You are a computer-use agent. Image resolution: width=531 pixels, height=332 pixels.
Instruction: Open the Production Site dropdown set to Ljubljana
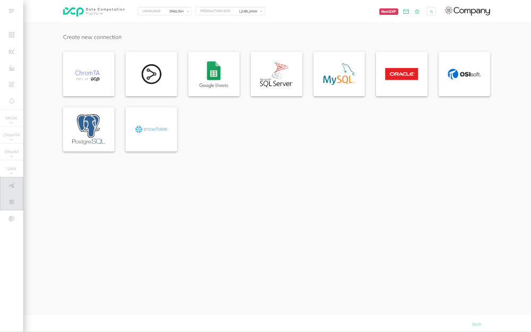[230, 11]
